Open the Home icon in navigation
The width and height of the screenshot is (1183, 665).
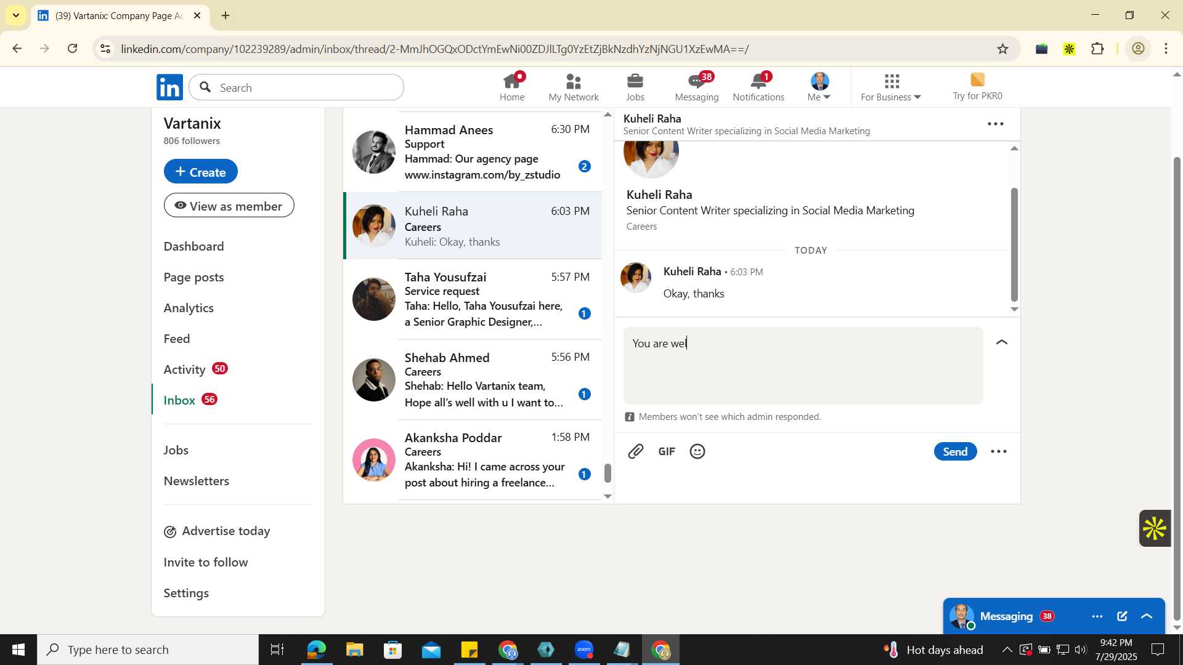[x=512, y=87]
